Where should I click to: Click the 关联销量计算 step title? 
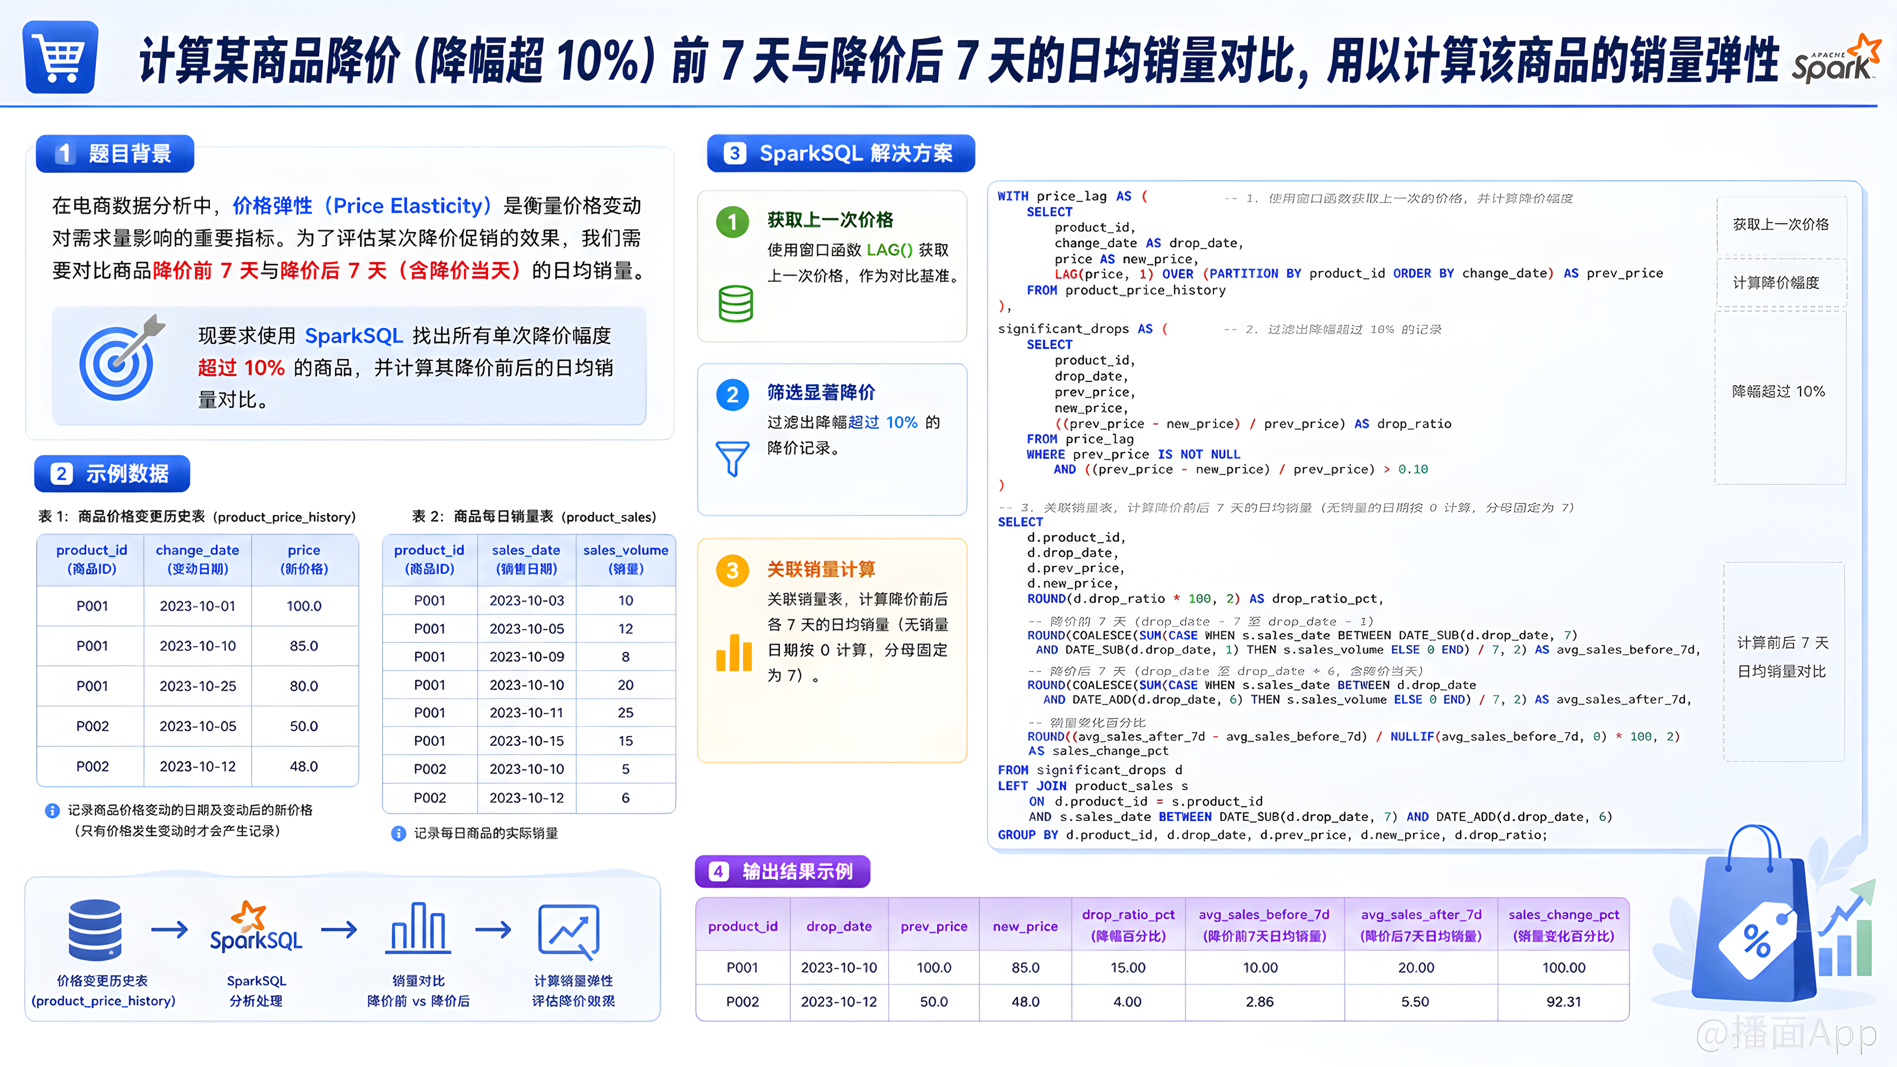(x=821, y=569)
